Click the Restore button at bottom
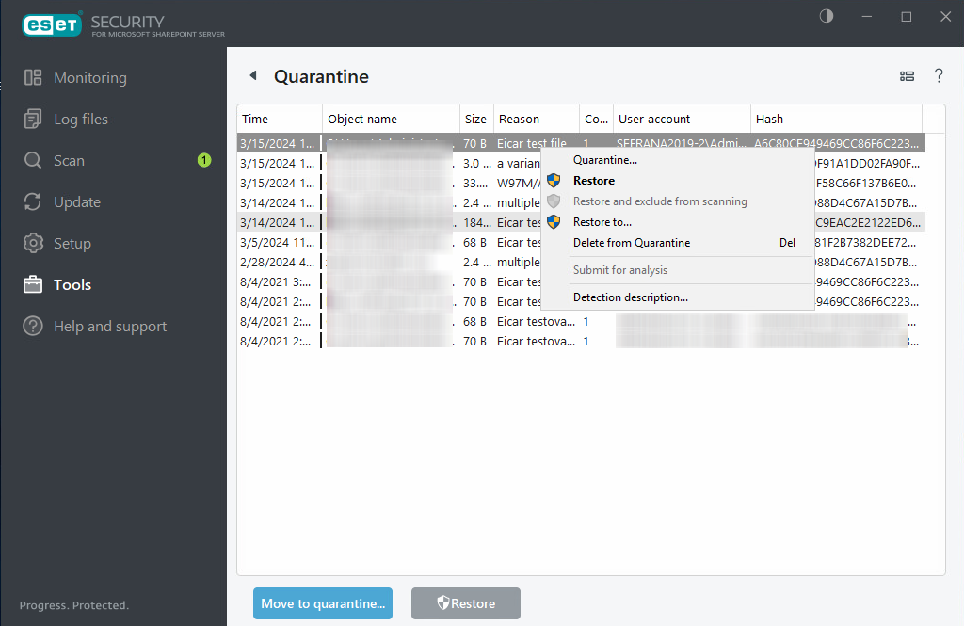 tap(465, 603)
